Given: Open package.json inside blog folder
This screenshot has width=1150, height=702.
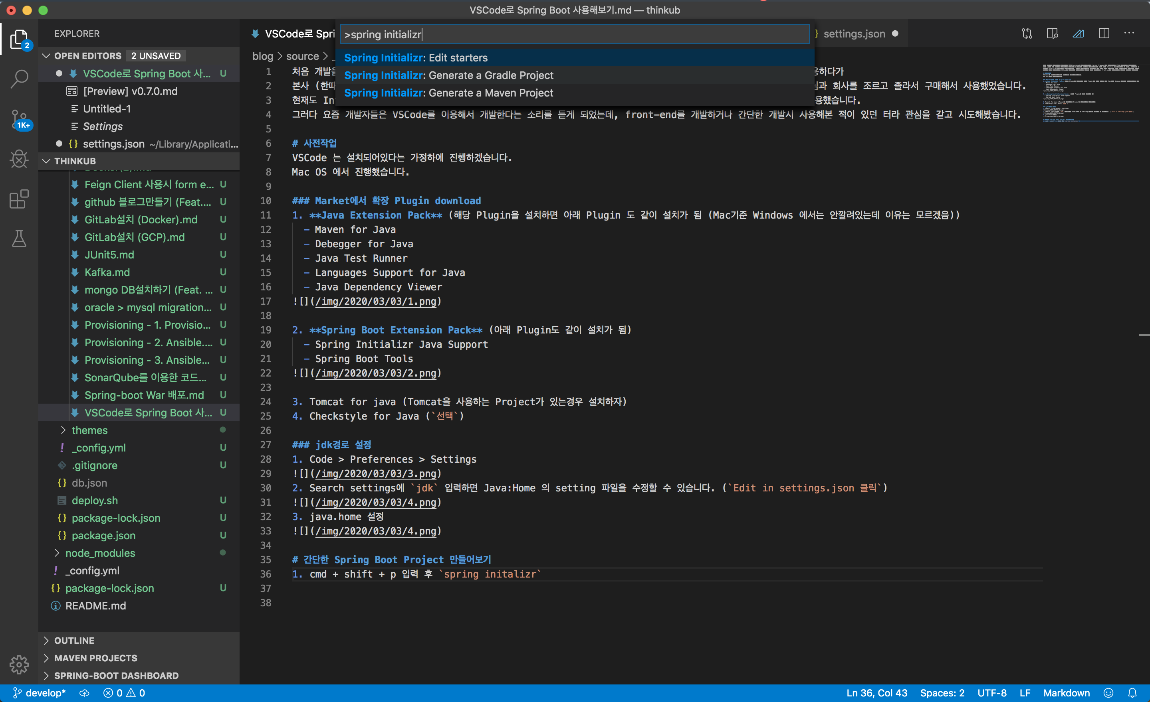Looking at the screenshot, I should (x=139, y=536).
